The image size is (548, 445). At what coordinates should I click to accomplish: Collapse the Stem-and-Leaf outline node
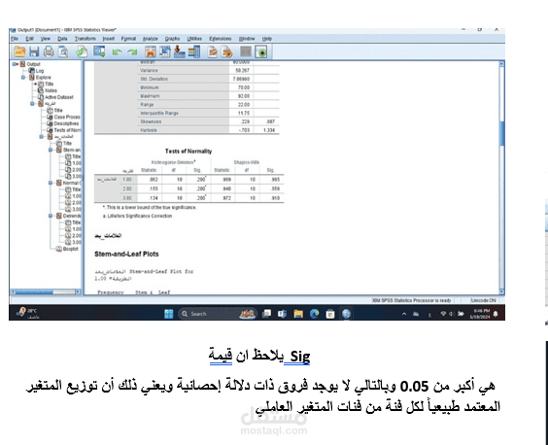tap(51, 150)
